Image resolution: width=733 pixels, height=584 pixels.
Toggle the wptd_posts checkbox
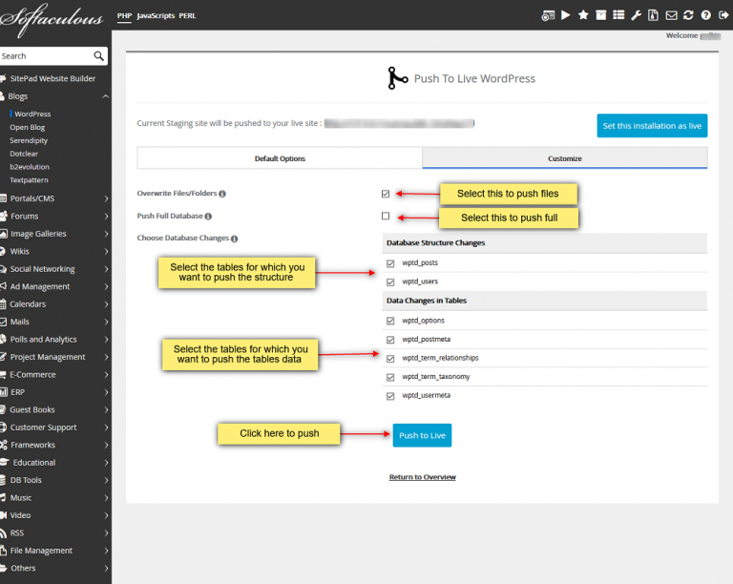390,263
